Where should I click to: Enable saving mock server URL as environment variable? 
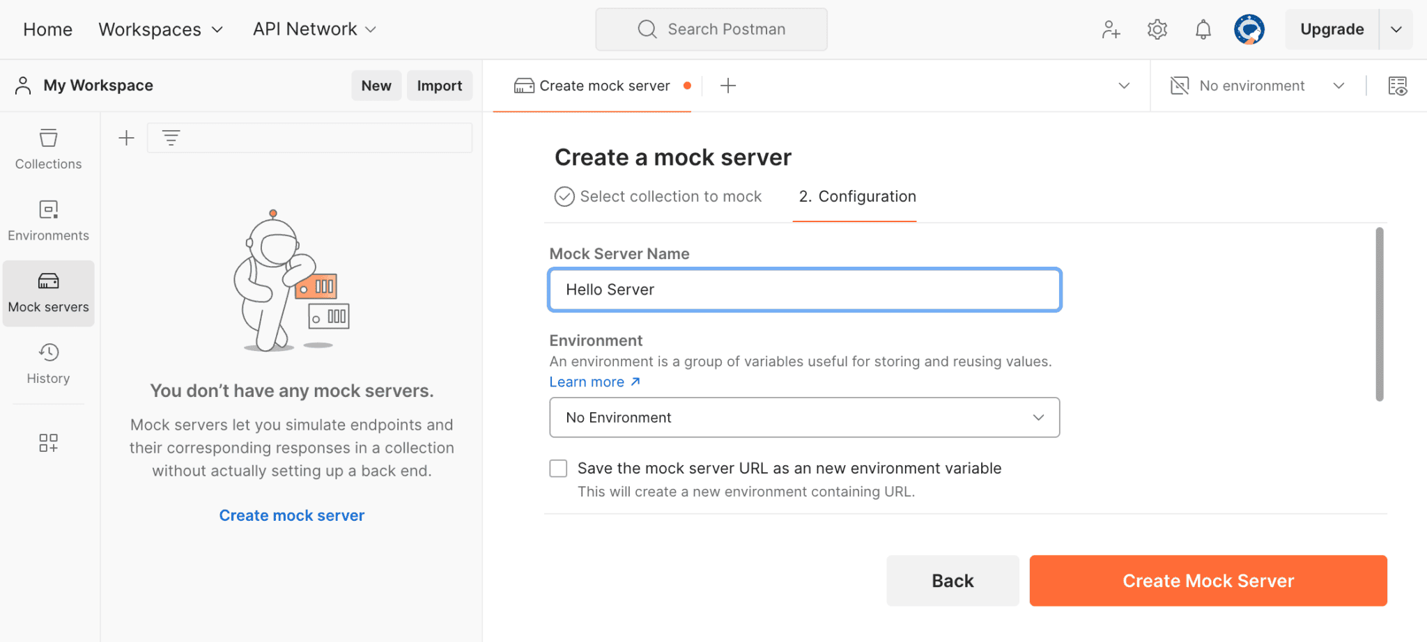tap(558, 468)
